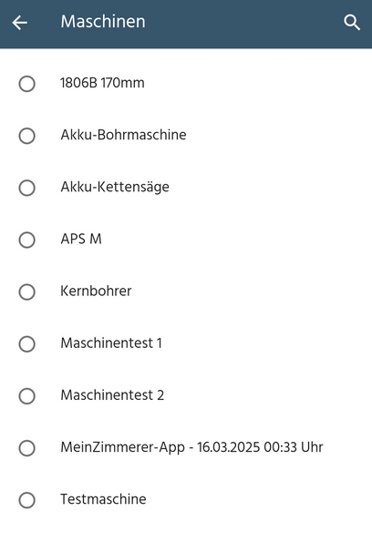Screen dimensions: 372x542
Task: Tap the Testmaschine text label
Action: pyautogui.click(x=103, y=499)
